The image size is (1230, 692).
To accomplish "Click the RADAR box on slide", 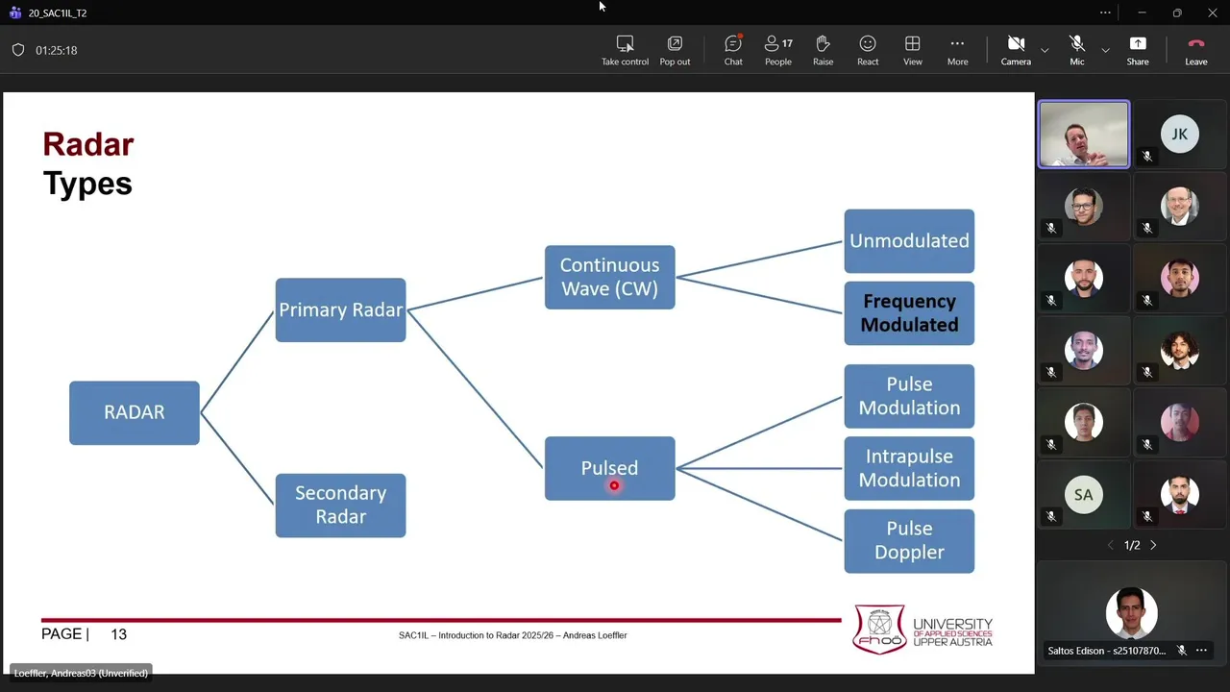I will click(135, 412).
